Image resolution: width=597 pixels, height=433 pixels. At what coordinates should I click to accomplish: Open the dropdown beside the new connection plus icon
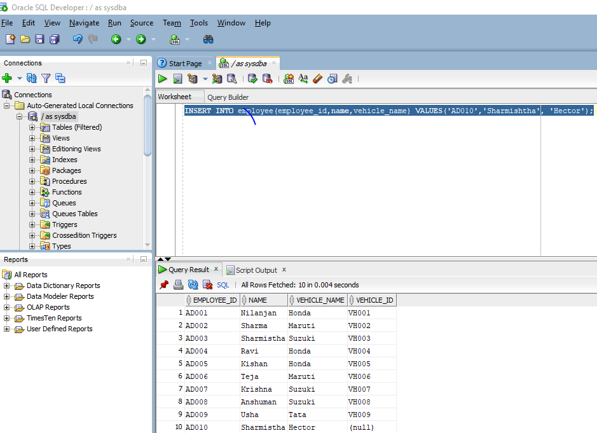click(19, 78)
